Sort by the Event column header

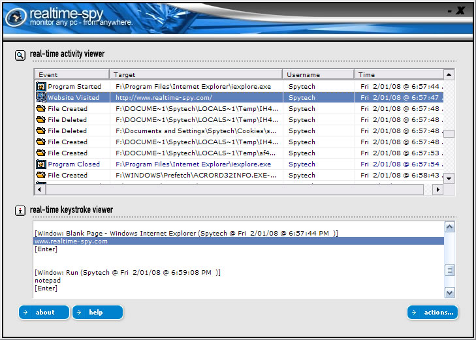72,74
